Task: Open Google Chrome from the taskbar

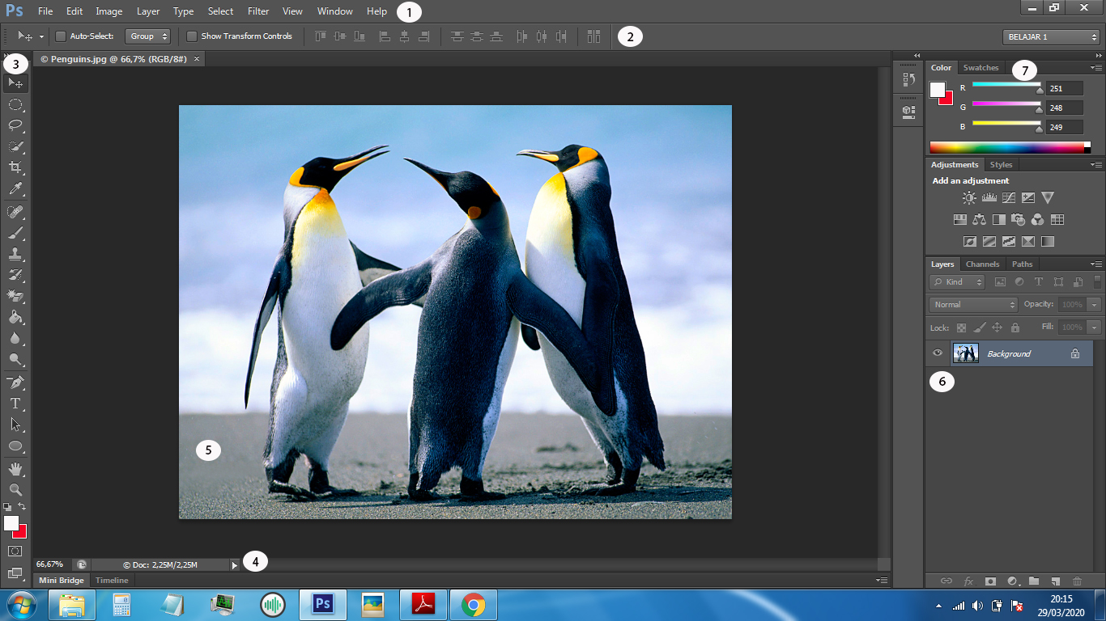Action: click(x=474, y=605)
